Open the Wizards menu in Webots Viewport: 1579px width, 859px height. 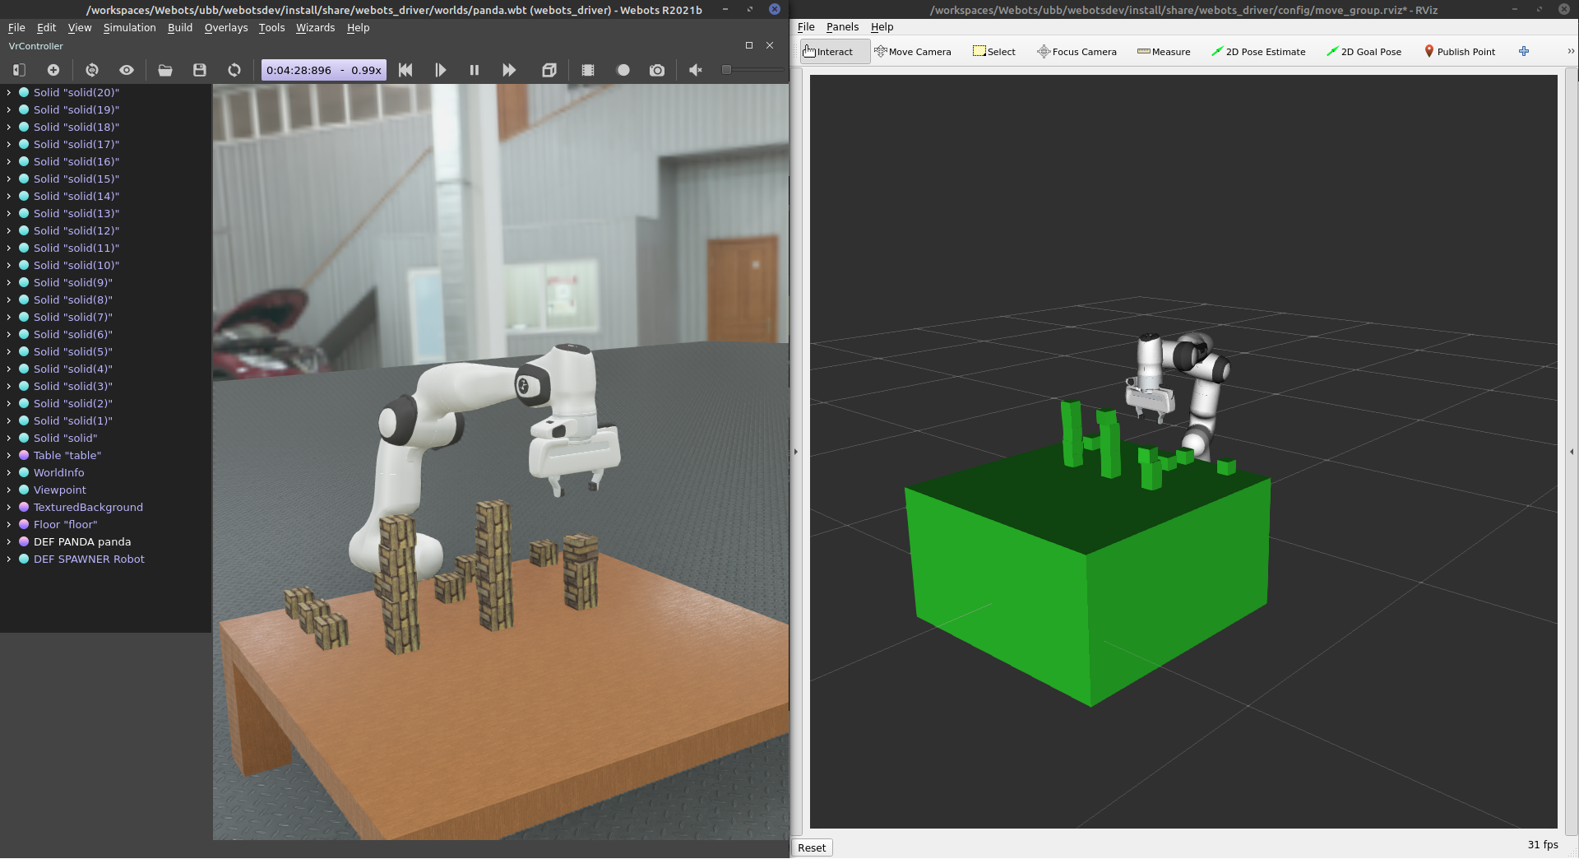tap(315, 28)
